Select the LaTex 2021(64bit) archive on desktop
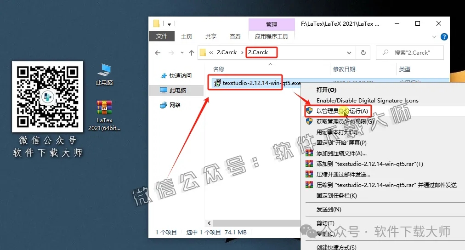The image size is (465, 250). pyautogui.click(x=104, y=116)
